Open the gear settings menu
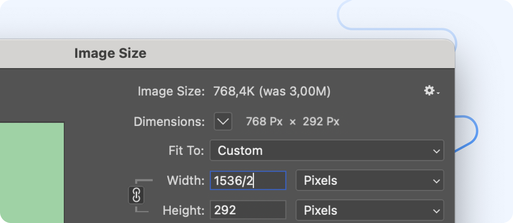This screenshot has height=223, width=513. [x=431, y=91]
